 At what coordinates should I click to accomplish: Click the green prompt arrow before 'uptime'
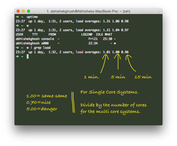tap(17, 17)
